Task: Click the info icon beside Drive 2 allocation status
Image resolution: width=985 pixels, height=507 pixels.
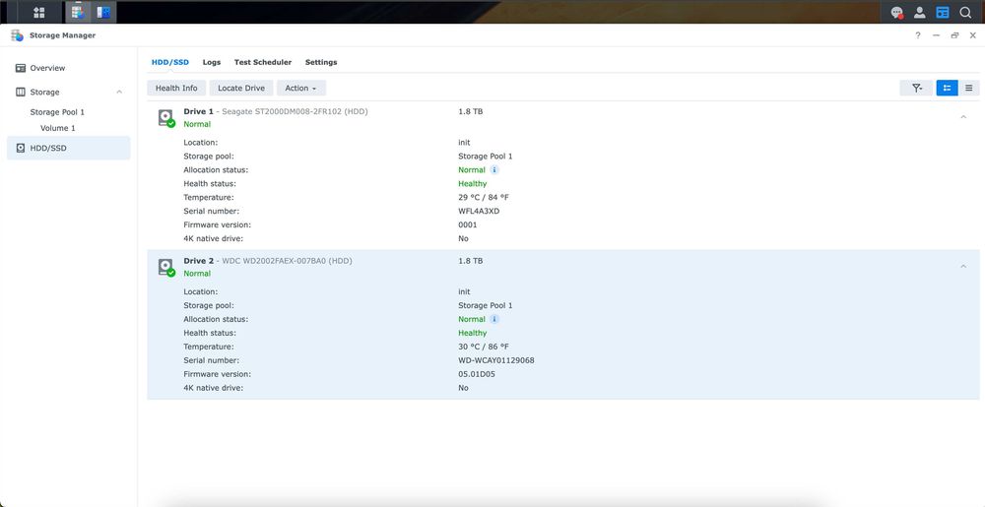Action: pyautogui.click(x=494, y=319)
